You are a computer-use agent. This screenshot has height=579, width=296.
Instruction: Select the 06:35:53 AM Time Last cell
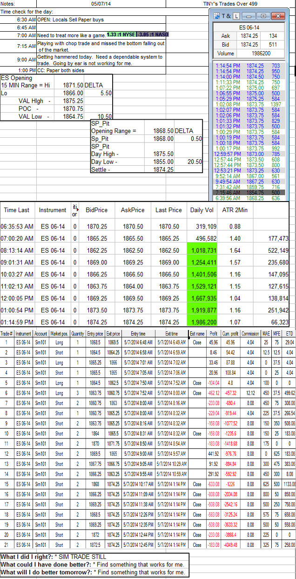pos(17,226)
